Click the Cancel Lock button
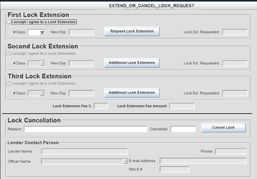Screen dimensions: 257x179 pyautogui.click(x=223, y=128)
